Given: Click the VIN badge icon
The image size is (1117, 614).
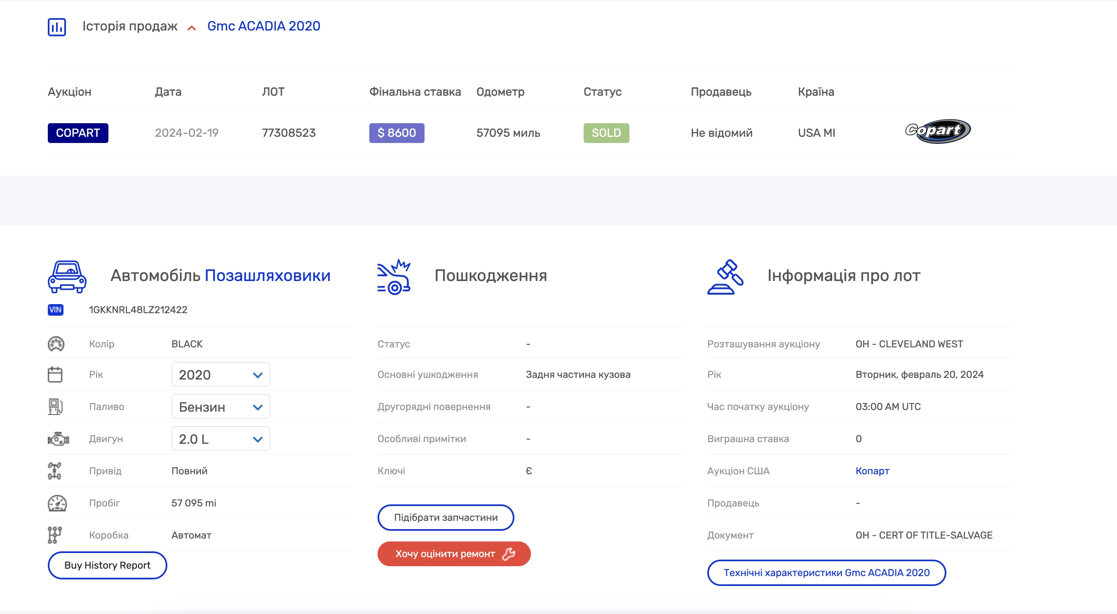Looking at the screenshot, I should click(x=55, y=309).
